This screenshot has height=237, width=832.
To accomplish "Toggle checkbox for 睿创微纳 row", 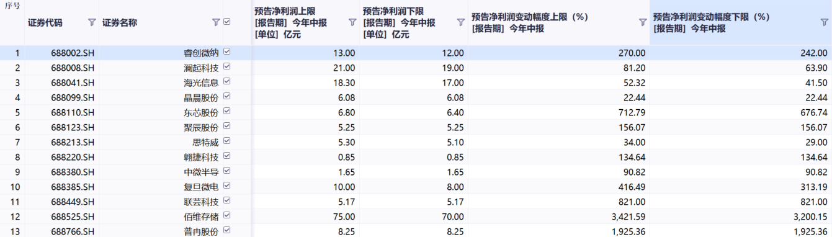I will 226,52.
